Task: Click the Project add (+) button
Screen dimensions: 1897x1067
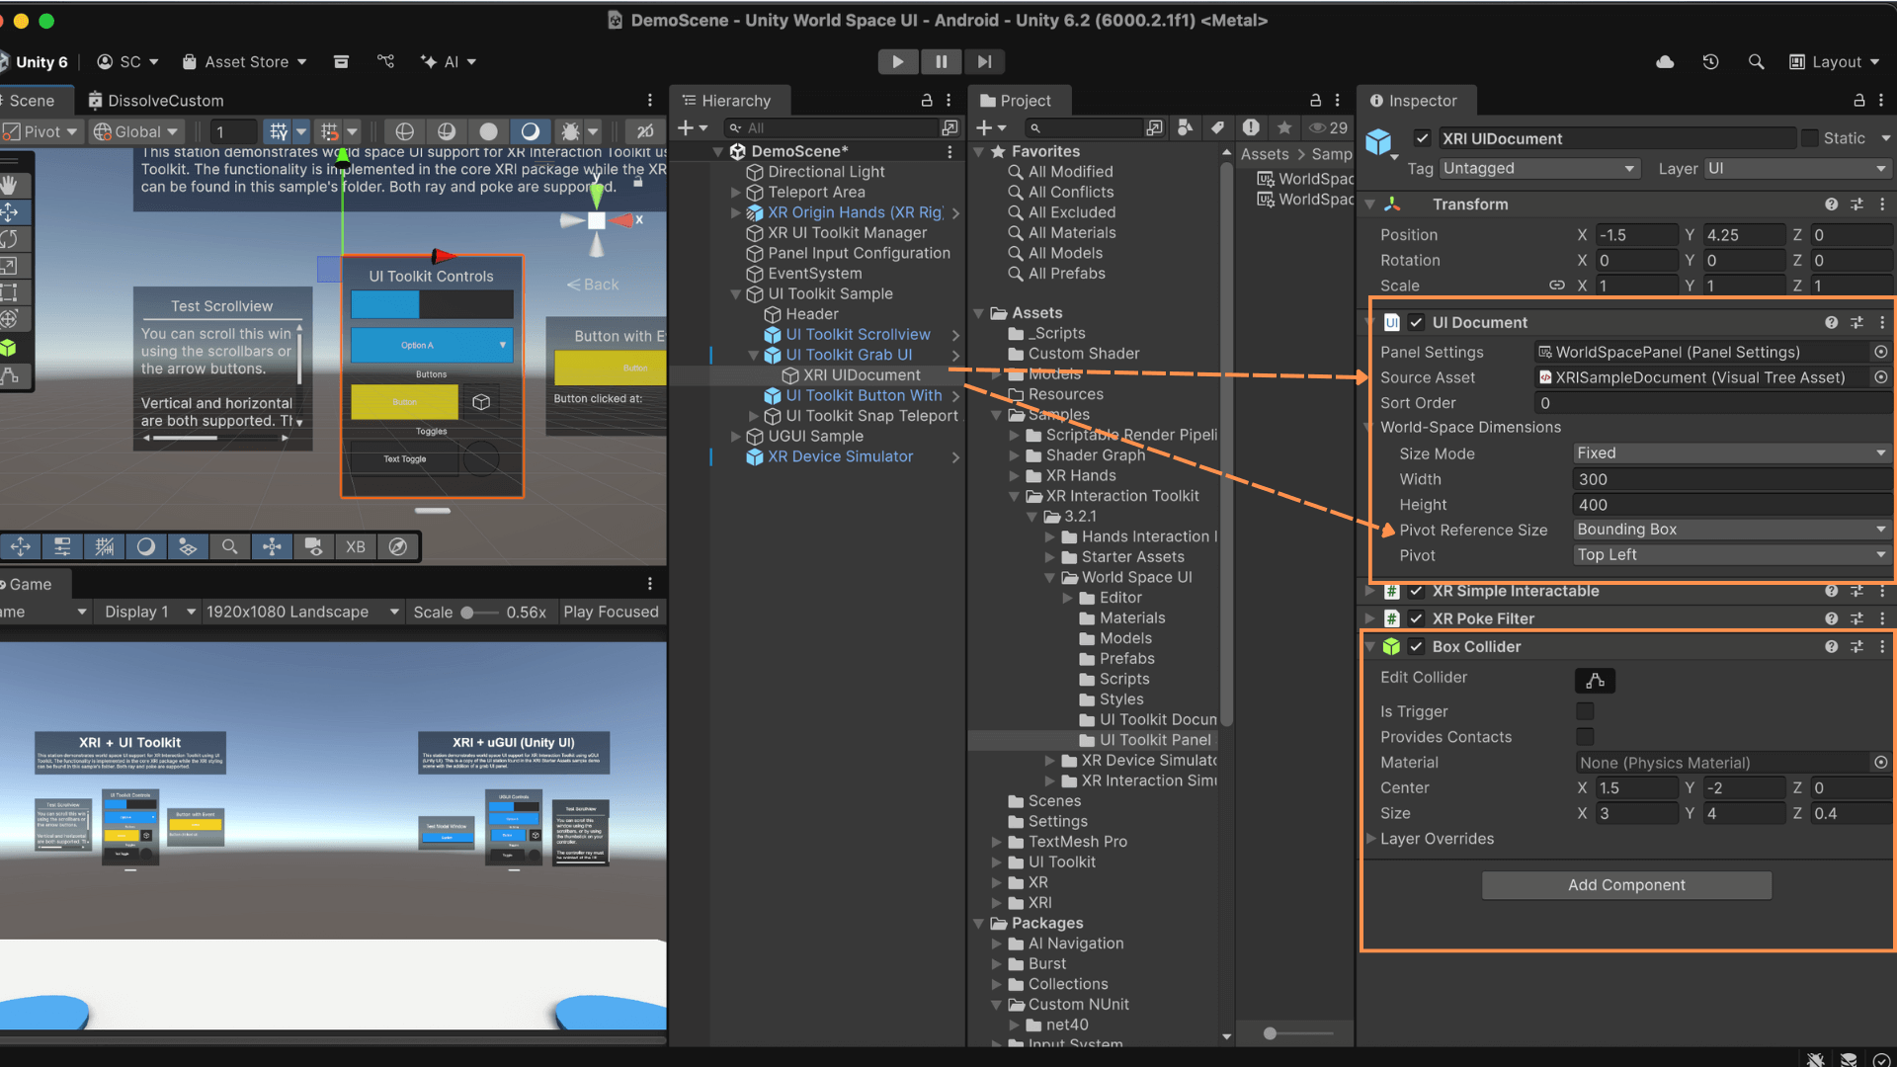Action: [x=991, y=127]
